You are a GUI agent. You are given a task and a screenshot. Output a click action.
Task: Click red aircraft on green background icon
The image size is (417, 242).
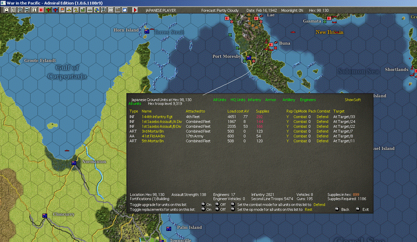tap(48, 10)
